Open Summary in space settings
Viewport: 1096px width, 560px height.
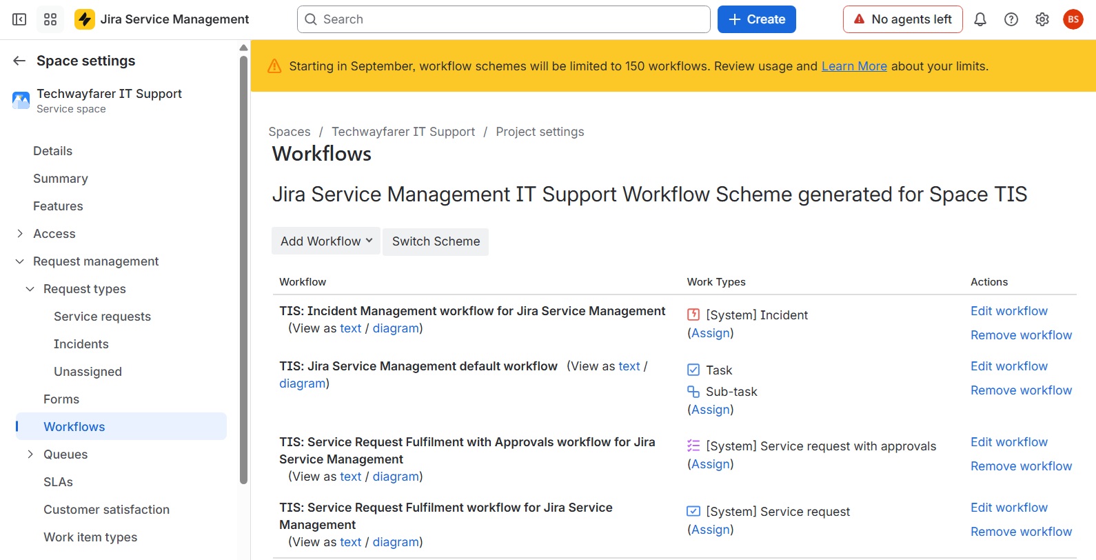pos(61,179)
